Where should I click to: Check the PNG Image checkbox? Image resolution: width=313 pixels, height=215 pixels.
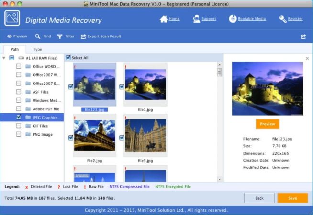pyautogui.click(x=19, y=134)
